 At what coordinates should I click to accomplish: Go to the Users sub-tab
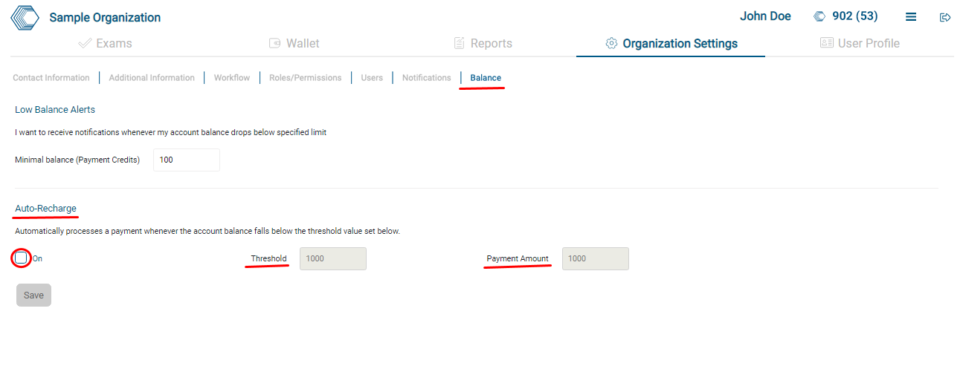click(372, 77)
